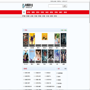Image resolution: width=90 pixels, height=90 pixels.
Task: Click the search button beside the input field
Action: (65, 6)
